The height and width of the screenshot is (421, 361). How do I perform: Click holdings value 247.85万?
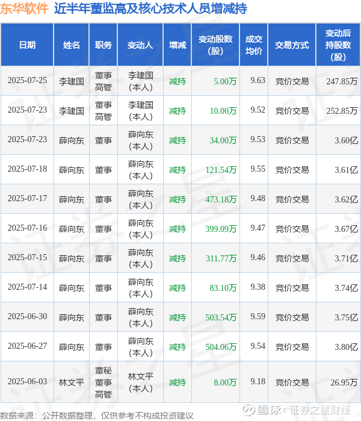click(342, 81)
